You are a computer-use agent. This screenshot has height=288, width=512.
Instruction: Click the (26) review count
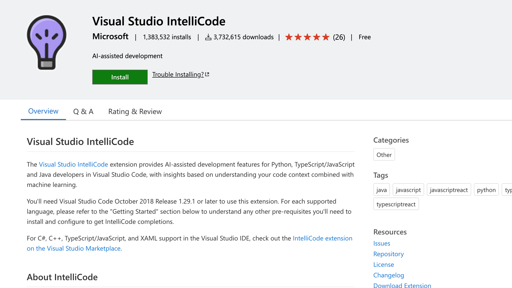click(x=339, y=37)
